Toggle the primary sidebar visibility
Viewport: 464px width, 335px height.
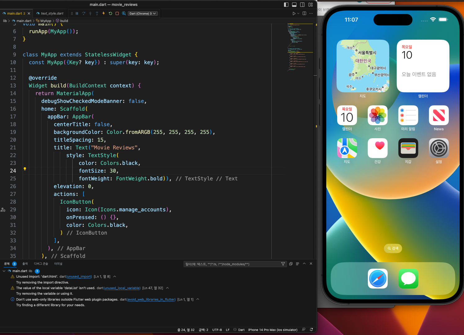(286, 5)
